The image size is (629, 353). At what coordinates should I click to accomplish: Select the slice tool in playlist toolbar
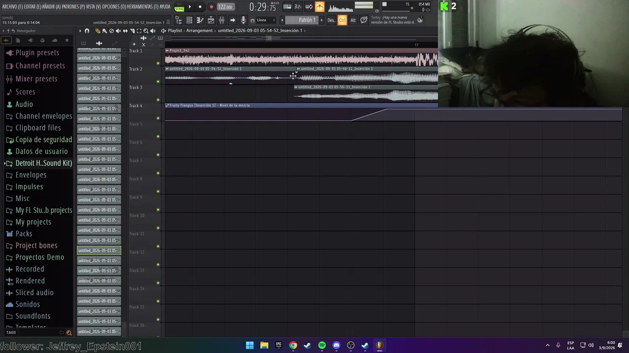132,31
